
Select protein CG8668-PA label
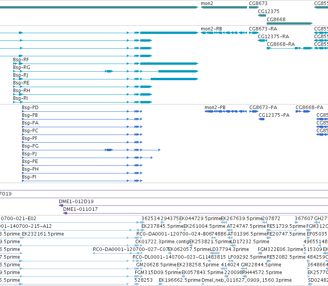click(309, 108)
